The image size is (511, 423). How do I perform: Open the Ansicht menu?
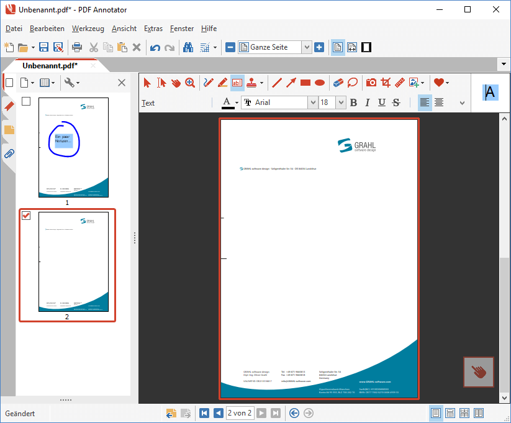[124, 29]
